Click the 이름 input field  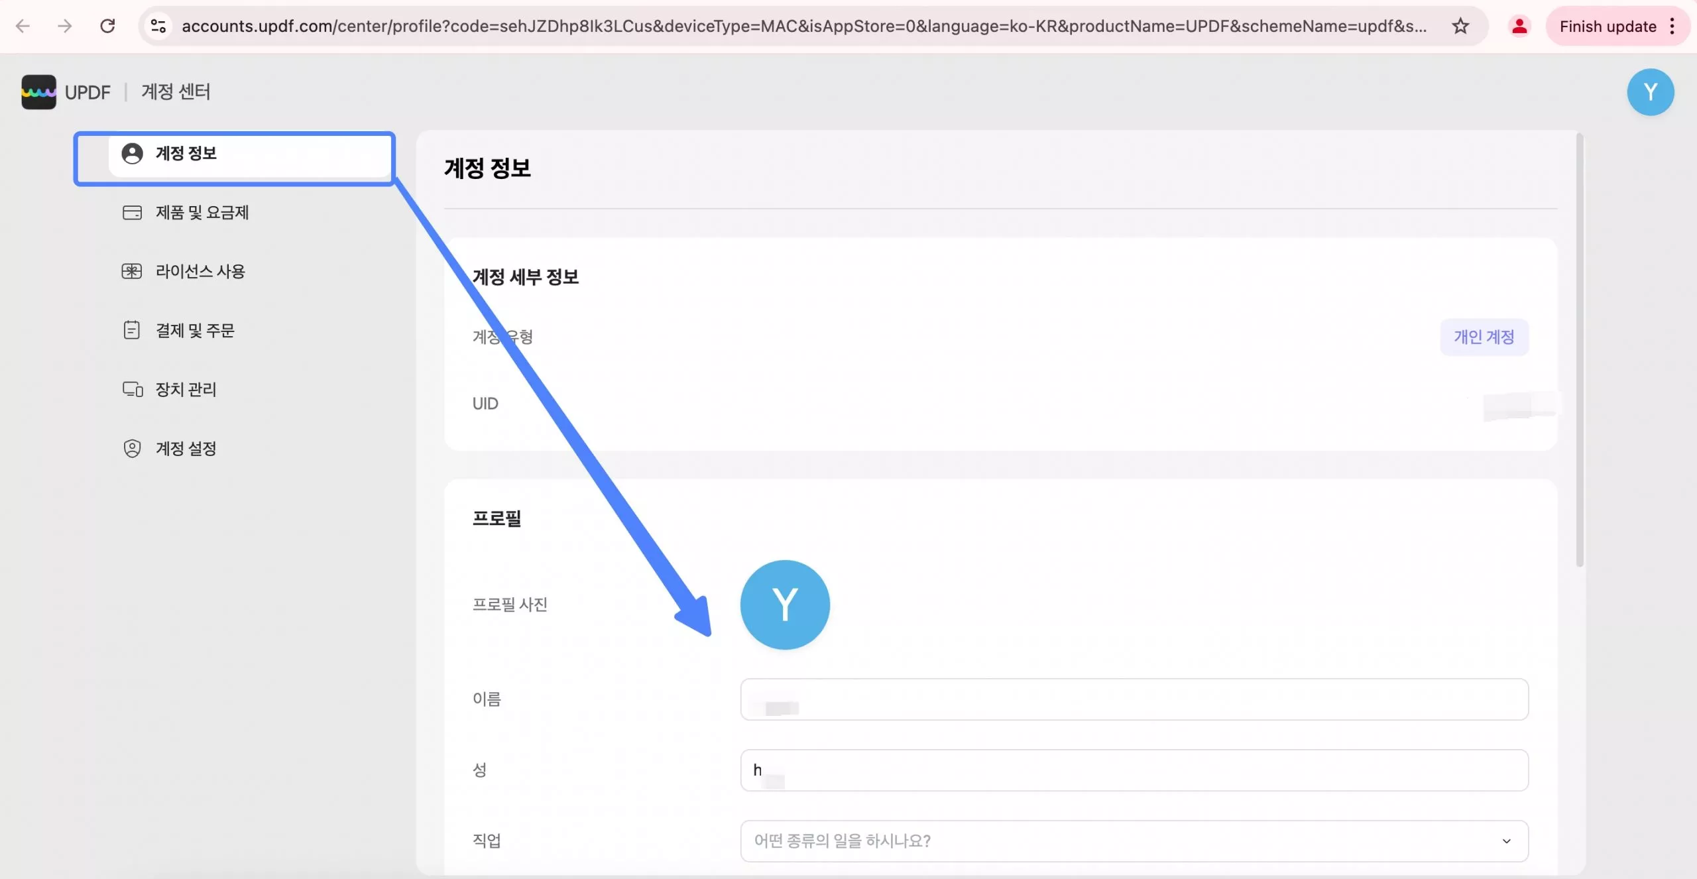tap(1134, 699)
